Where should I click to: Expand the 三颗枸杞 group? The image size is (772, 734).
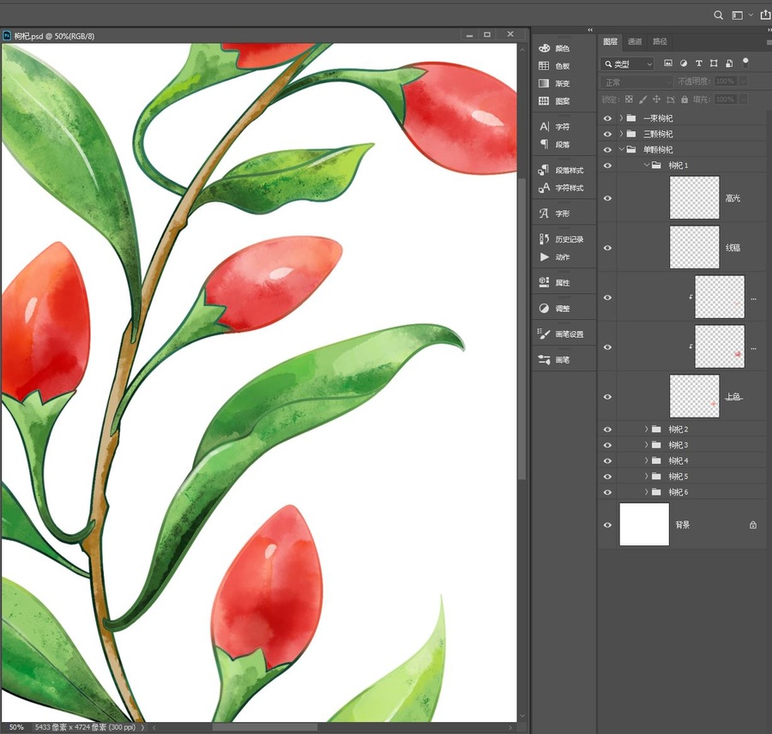[x=621, y=134]
